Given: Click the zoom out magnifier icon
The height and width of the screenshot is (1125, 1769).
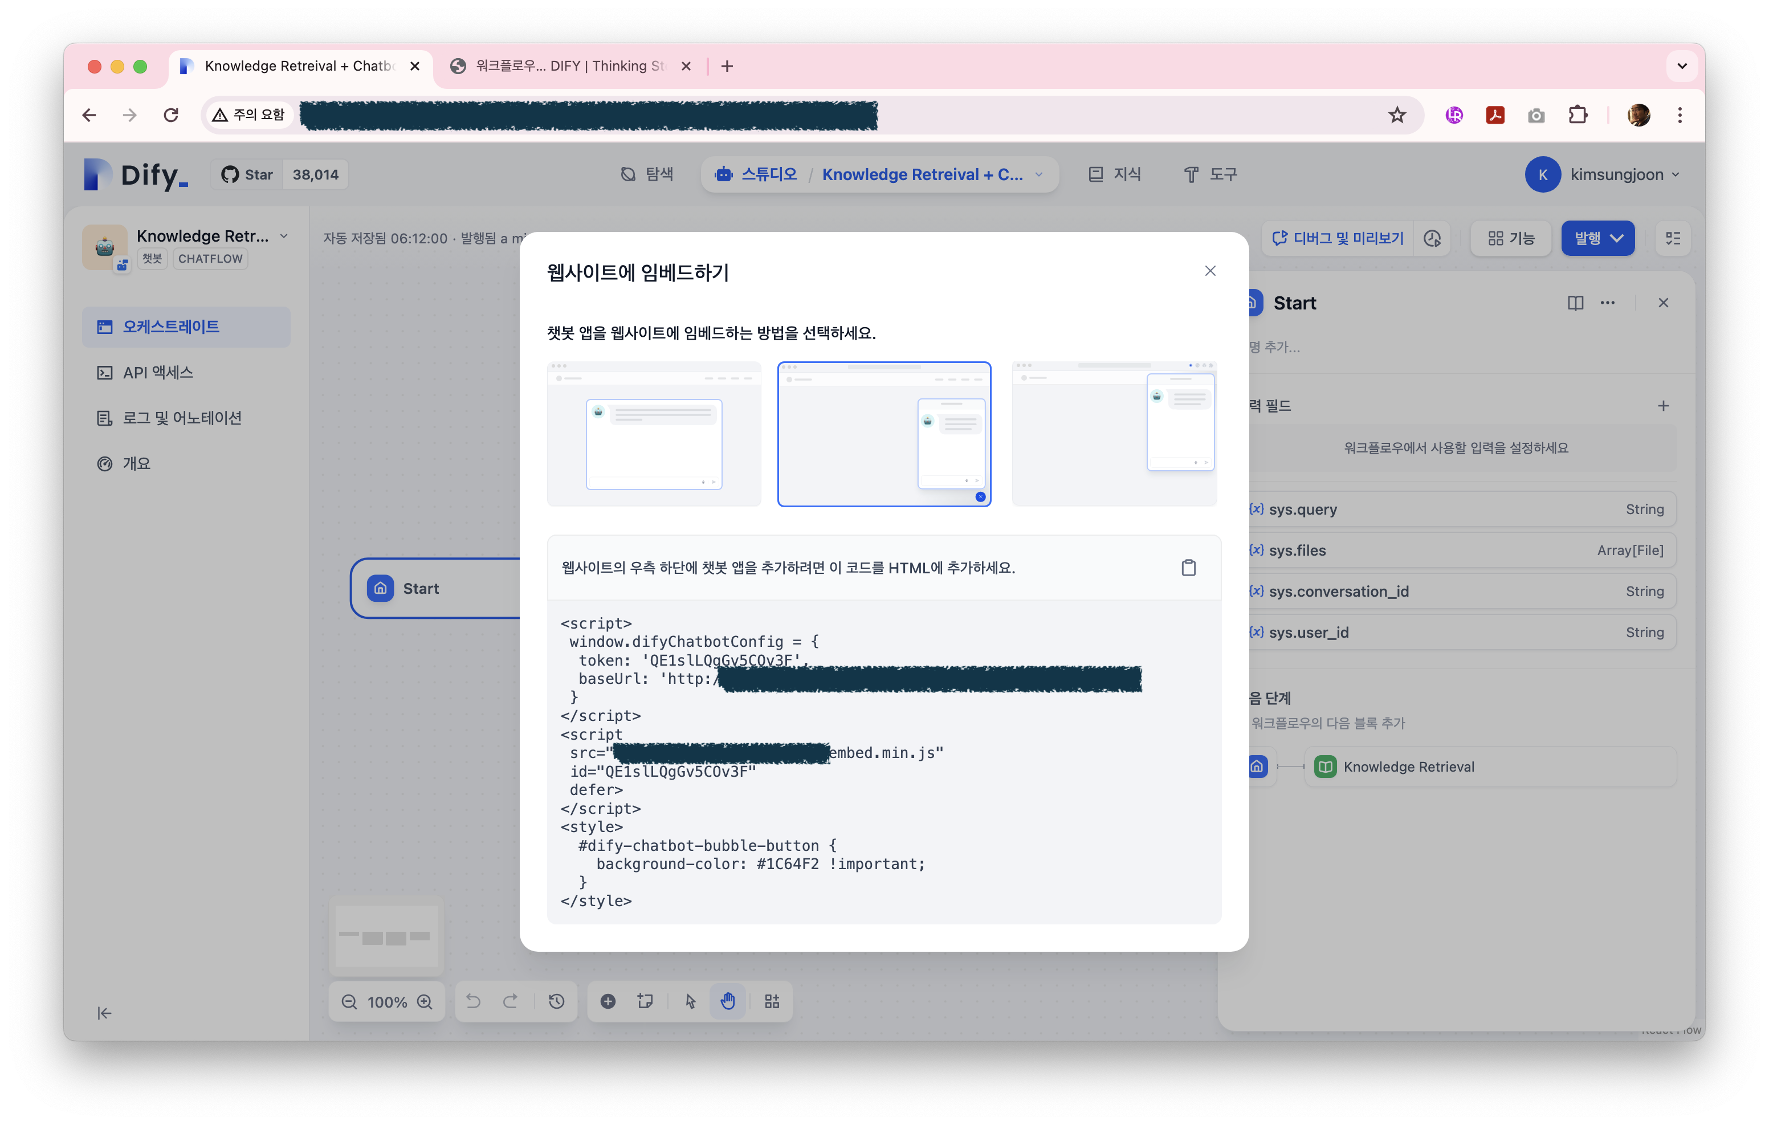Looking at the screenshot, I should pos(350,1001).
